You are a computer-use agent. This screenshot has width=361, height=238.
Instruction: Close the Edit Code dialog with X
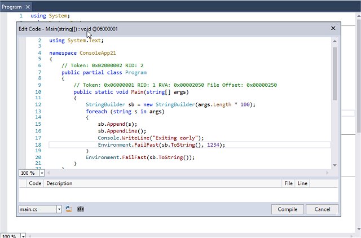tap(333, 28)
